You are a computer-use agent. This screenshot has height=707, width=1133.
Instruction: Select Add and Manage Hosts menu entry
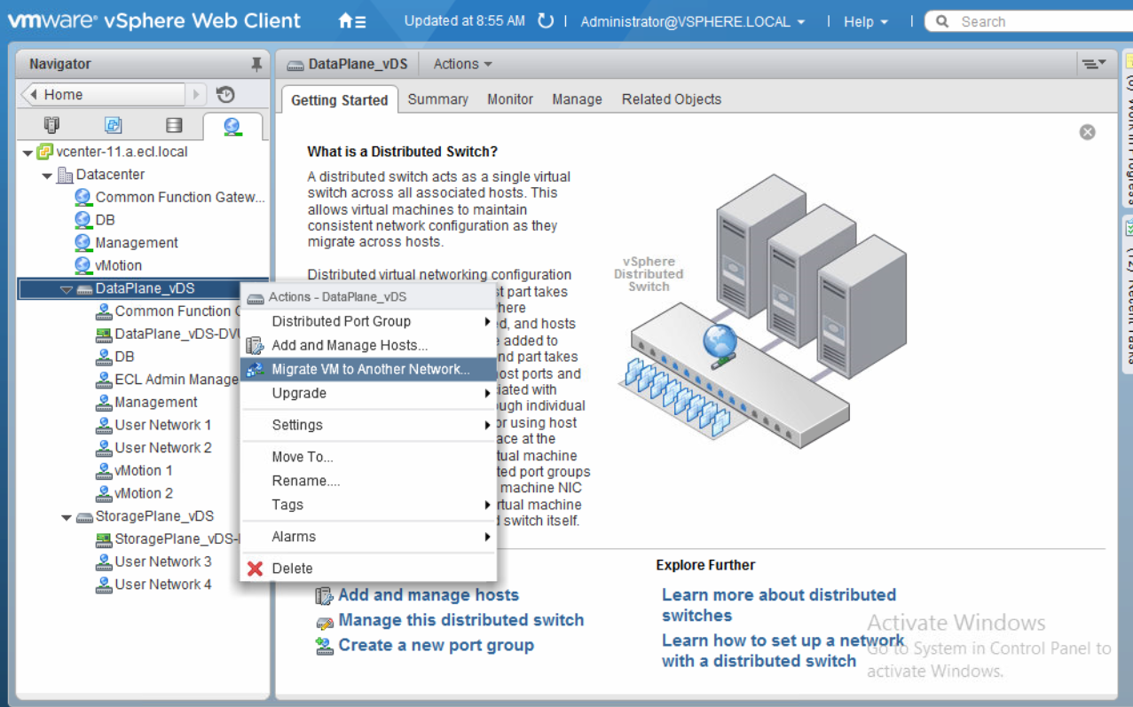tap(350, 345)
